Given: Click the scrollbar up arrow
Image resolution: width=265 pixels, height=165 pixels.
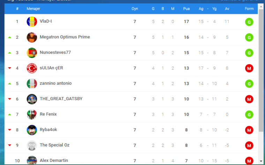Looking at the screenshot, I should tap(261, 7).
